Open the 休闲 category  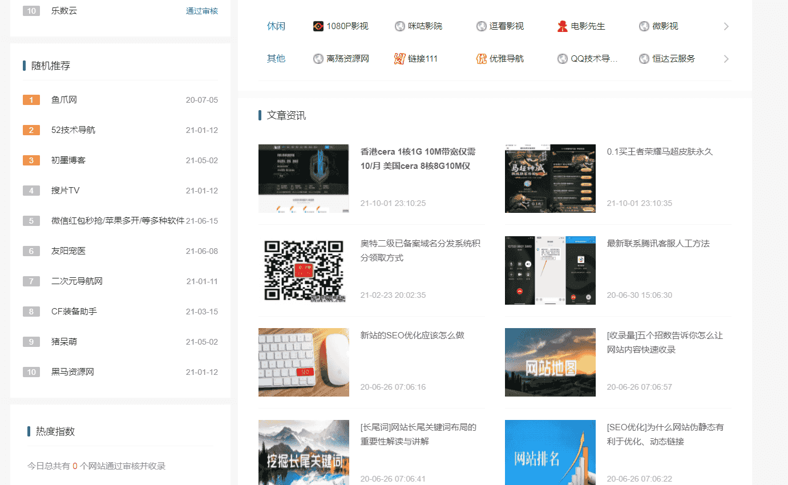(x=276, y=26)
